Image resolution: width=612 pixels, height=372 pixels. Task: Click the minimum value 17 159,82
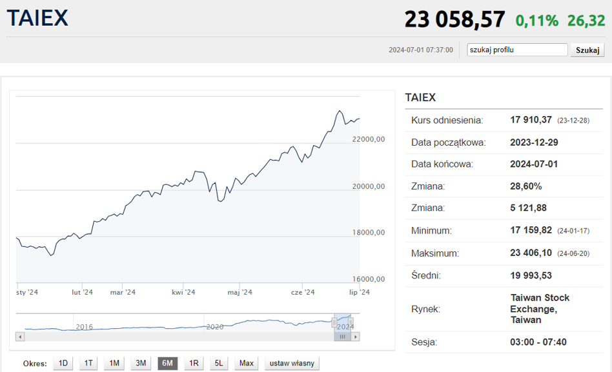[531, 230]
